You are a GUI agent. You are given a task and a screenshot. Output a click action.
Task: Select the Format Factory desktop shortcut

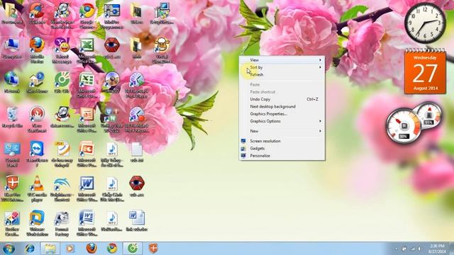tap(62, 222)
